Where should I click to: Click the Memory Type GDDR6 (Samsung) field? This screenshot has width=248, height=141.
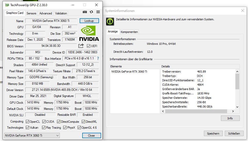pyautogui.click(x=41, y=77)
